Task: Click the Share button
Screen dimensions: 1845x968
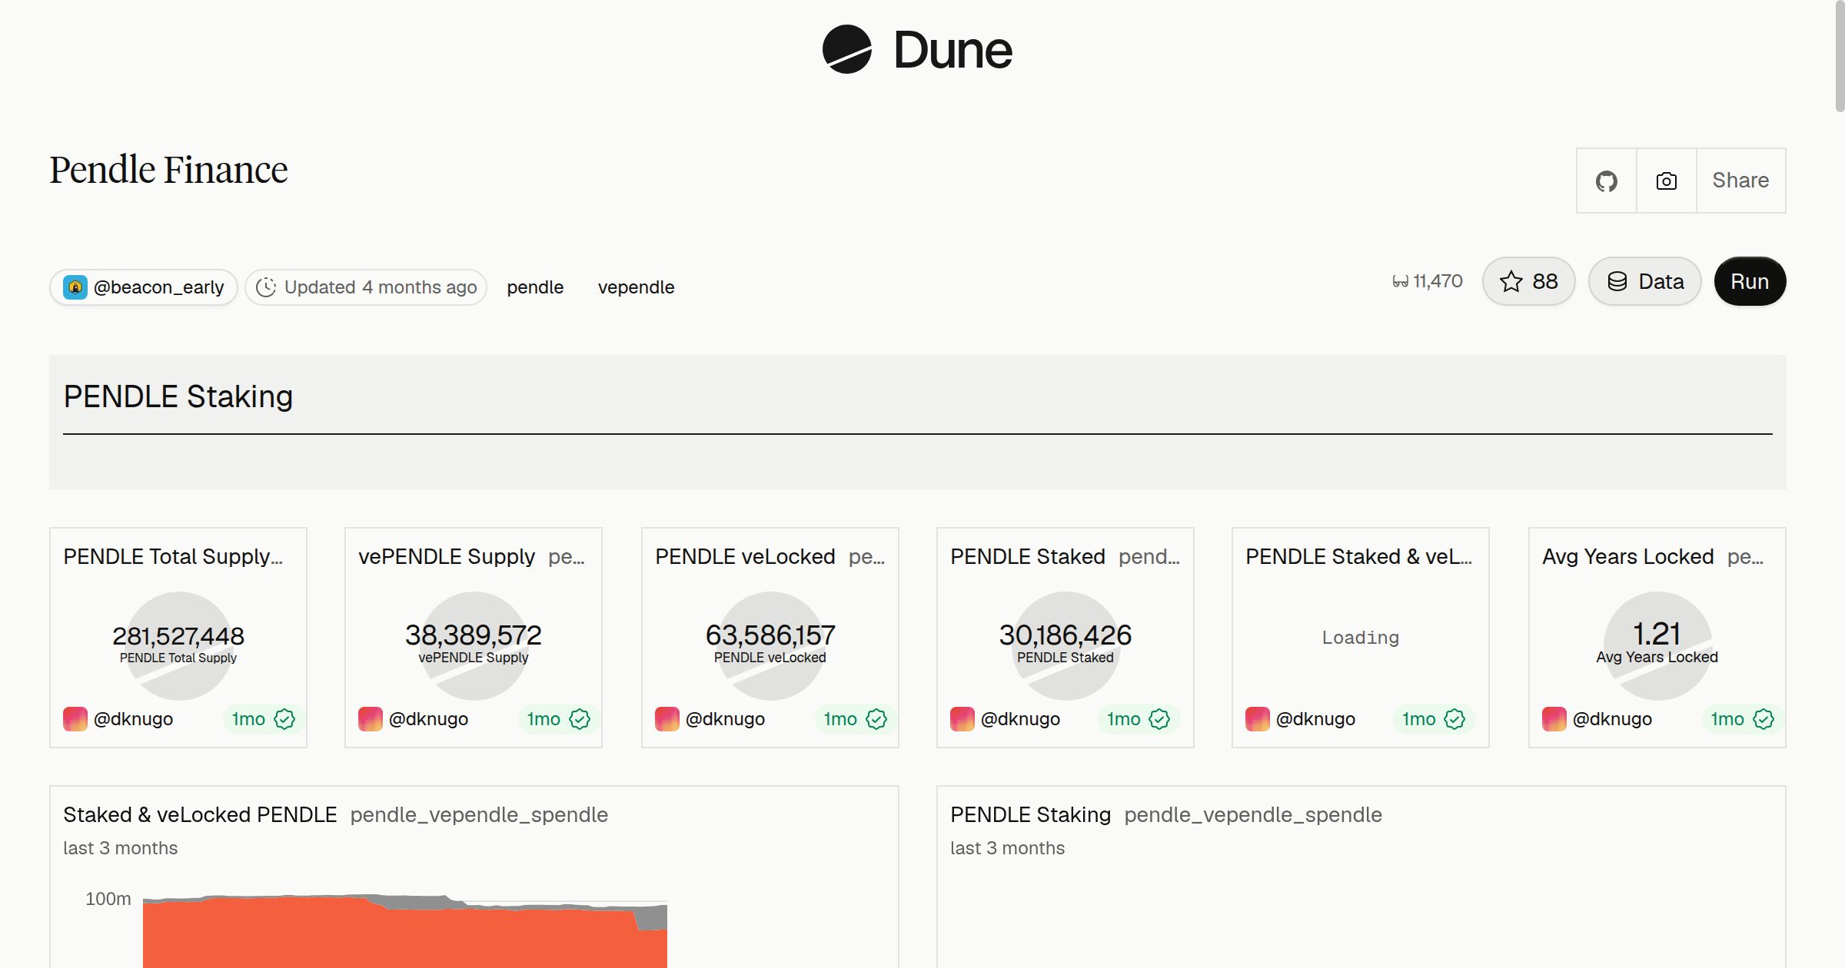Action: (x=1740, y=181)
